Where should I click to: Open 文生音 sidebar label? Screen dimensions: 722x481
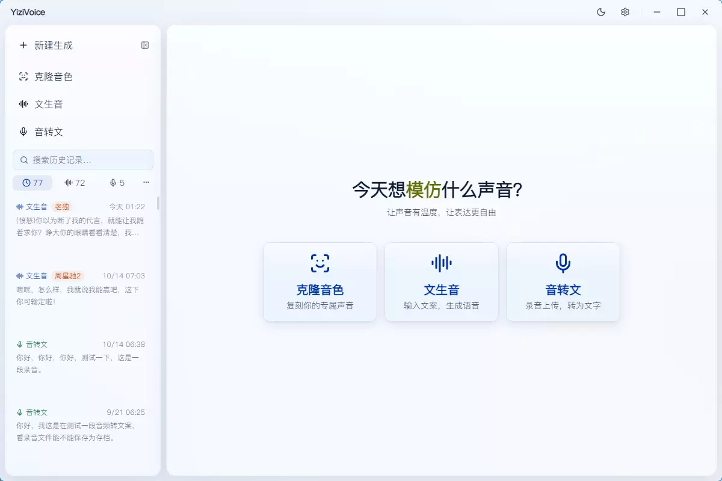click(x=49, y=104)
